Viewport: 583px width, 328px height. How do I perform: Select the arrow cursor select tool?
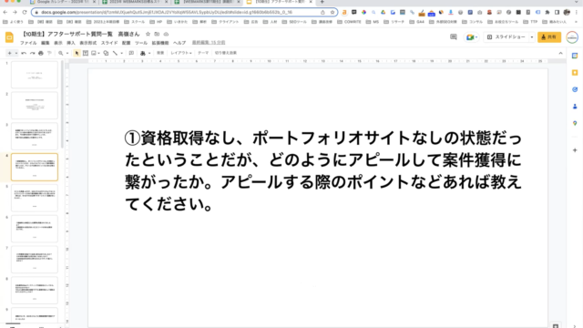pyautogui.click(x=77, y=53)
